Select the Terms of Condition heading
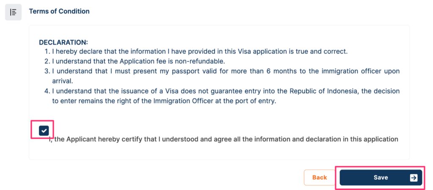Viewport: 433px width, 190px height. [59, 11]
